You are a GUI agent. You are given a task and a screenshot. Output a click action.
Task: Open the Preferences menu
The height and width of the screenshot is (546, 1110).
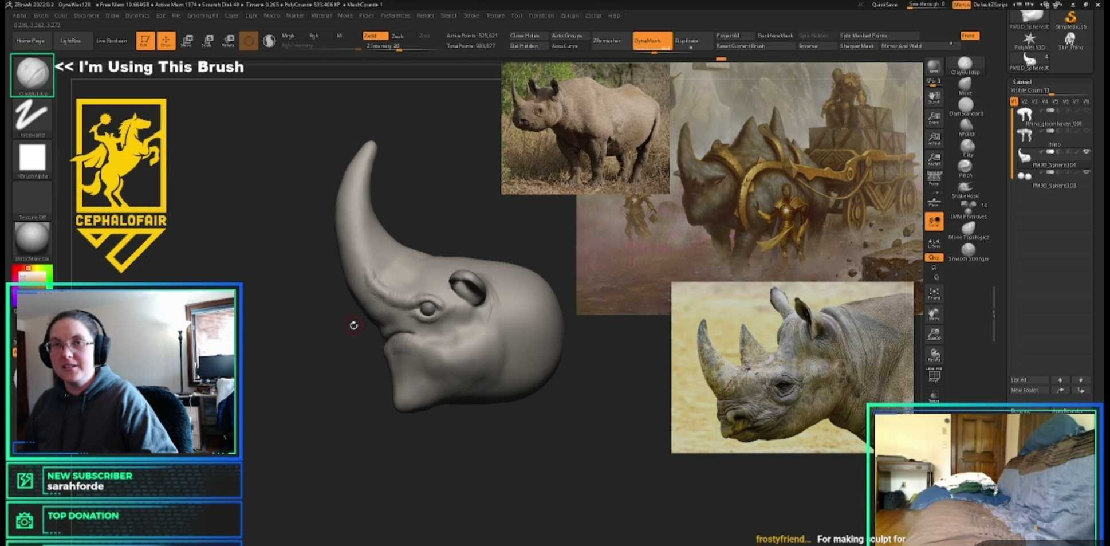point(395,15)
